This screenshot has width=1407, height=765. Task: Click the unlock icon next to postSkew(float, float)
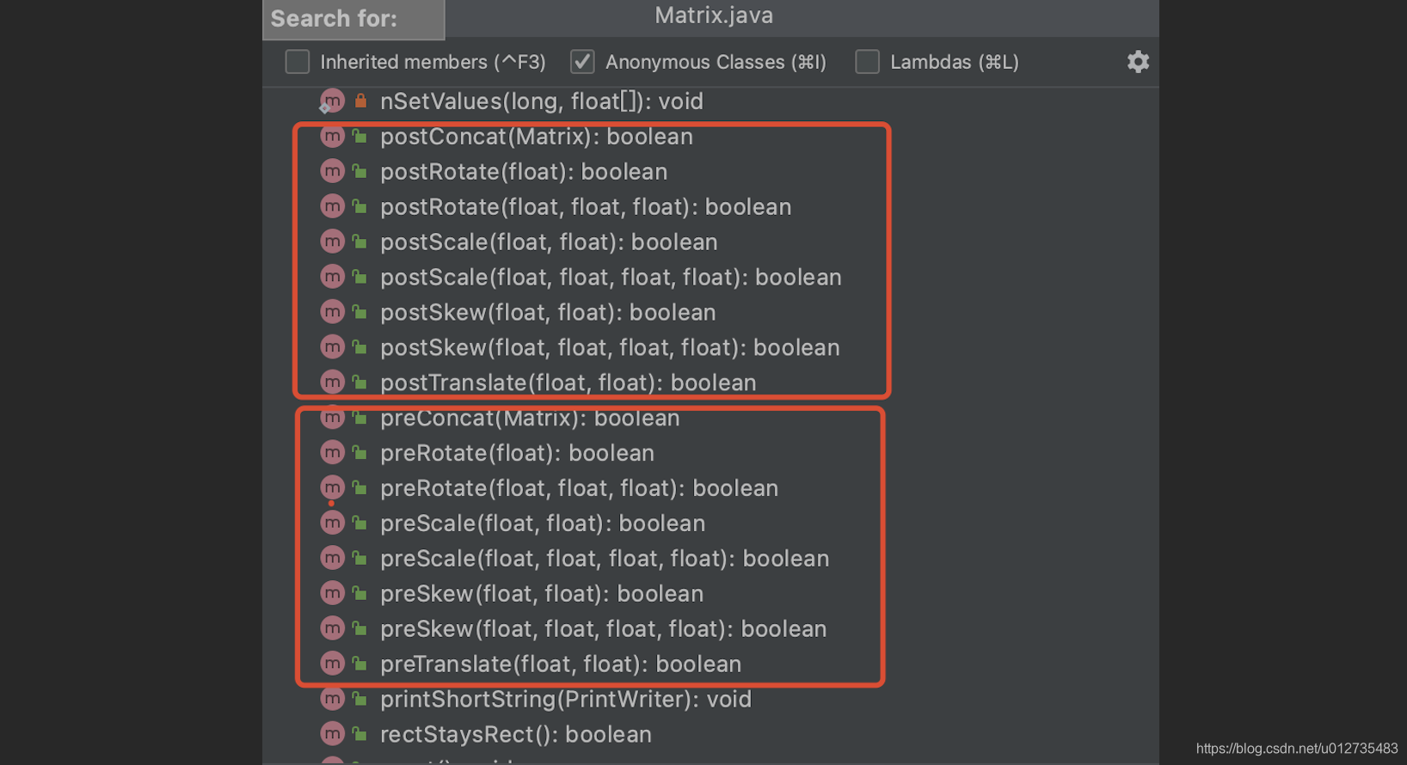click(359, 311)
